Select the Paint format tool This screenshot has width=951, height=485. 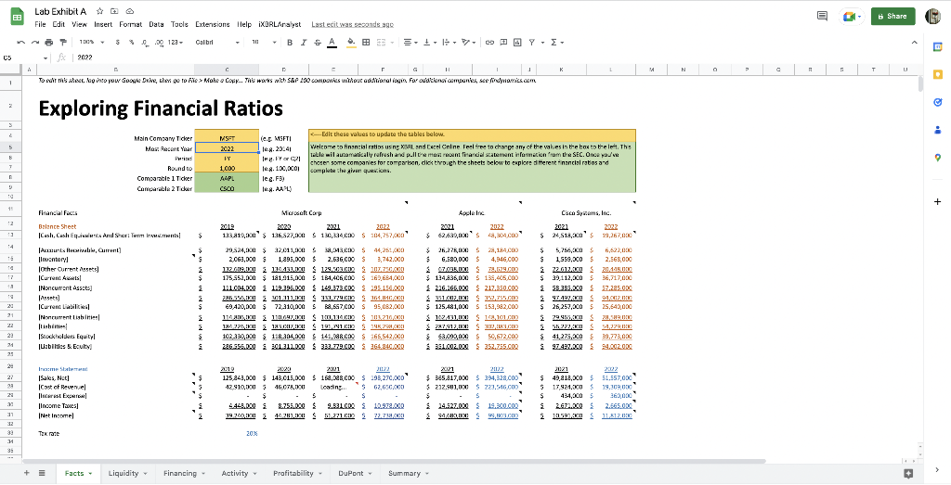pos(63,43)
